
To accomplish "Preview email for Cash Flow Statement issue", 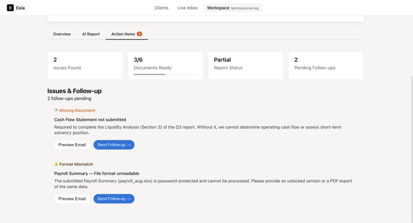I will coord(72,145).
